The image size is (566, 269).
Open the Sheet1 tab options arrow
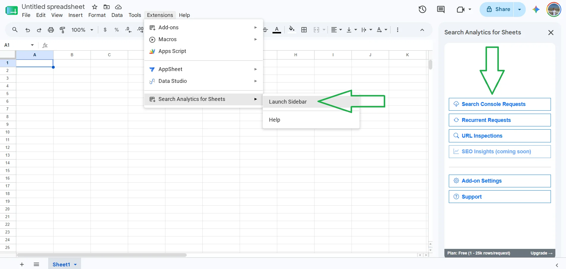75,265
